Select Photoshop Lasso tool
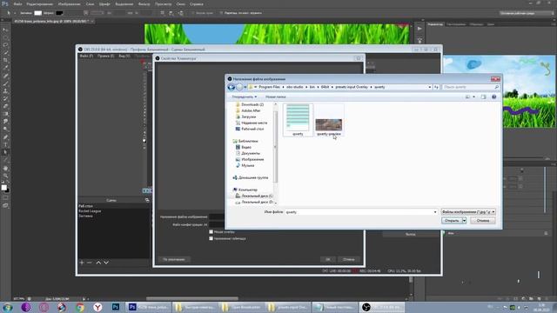This screenshot has width=557, height=313. point(5,44)
